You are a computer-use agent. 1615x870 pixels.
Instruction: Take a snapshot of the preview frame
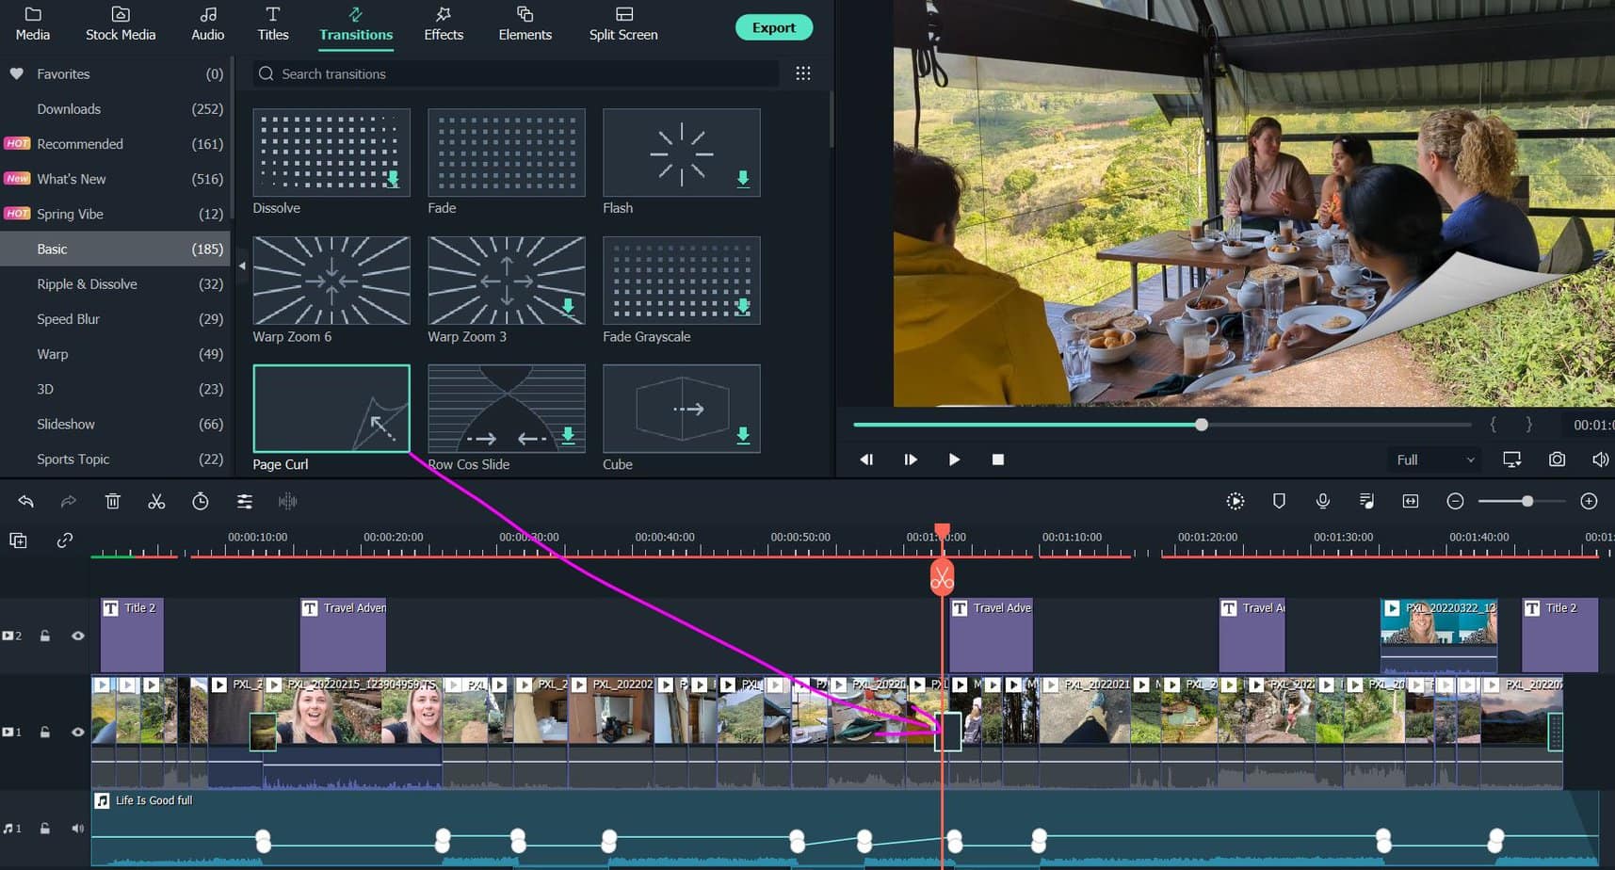pyautogui.click(x=1556, y=459)
